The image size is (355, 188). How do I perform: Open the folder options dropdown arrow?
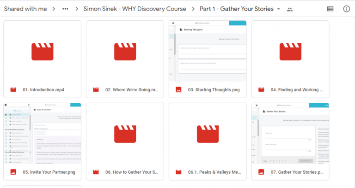[279, 9]
